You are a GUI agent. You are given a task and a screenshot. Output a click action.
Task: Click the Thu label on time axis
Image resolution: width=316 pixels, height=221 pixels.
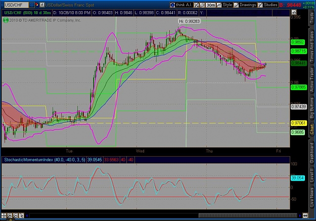point(209,151)
